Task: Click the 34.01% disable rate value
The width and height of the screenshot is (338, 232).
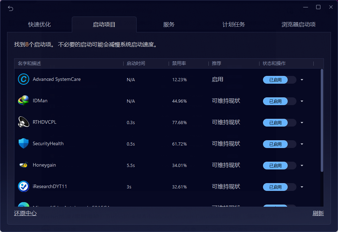Action: click(179, 165)
